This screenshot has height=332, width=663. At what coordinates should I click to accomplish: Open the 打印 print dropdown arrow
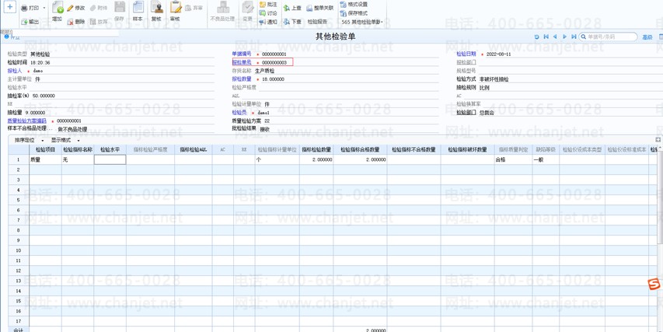pyautogui.click(x=44, y=9)
